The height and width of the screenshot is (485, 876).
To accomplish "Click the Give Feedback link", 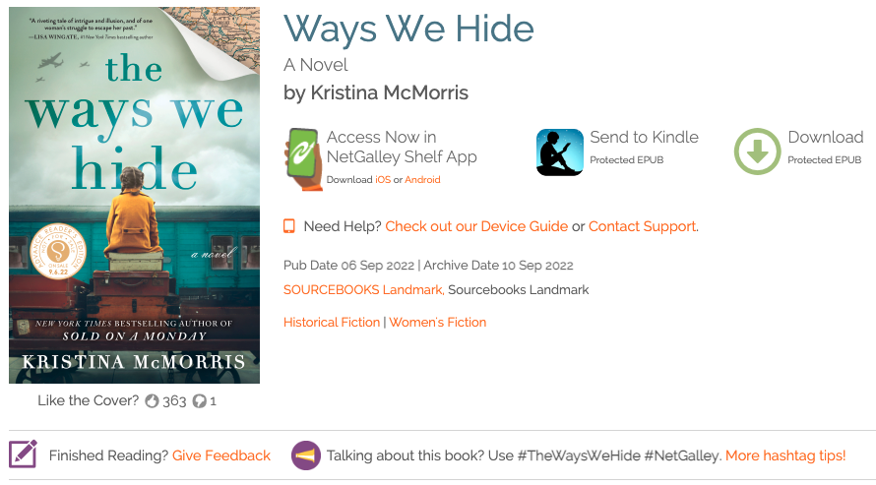I will (221, 455).
